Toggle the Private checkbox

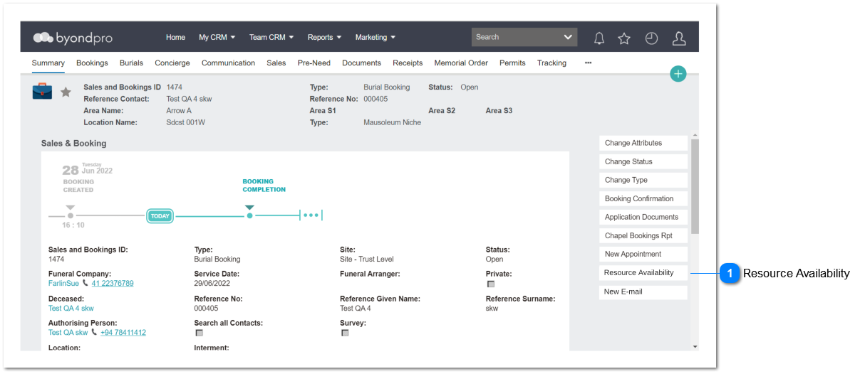(490, 284)
